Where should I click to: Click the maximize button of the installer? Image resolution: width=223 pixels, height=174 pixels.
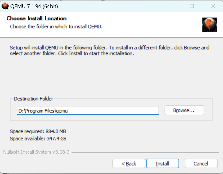pos(192,6)
